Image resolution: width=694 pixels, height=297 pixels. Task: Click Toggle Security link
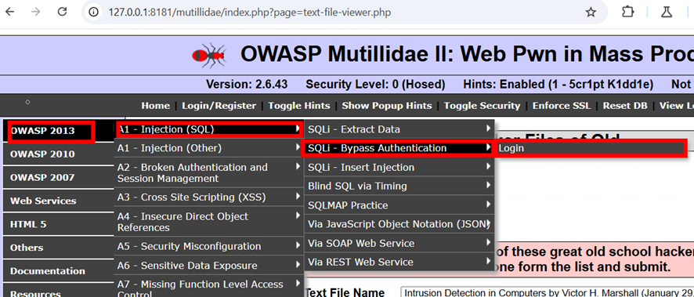(x=482, y=106)
